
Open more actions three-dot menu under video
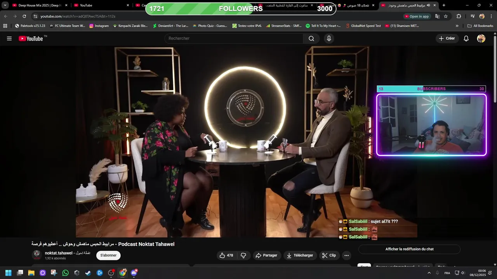click(346, 255)
